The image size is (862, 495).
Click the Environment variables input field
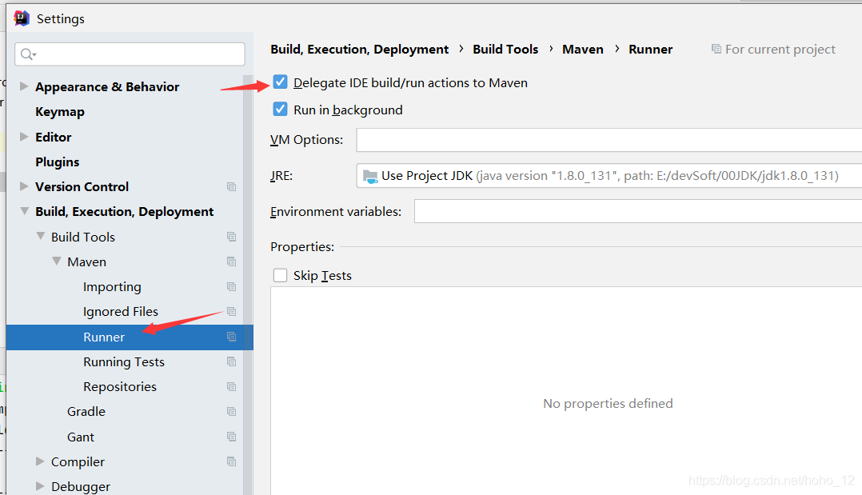(638, 212)
